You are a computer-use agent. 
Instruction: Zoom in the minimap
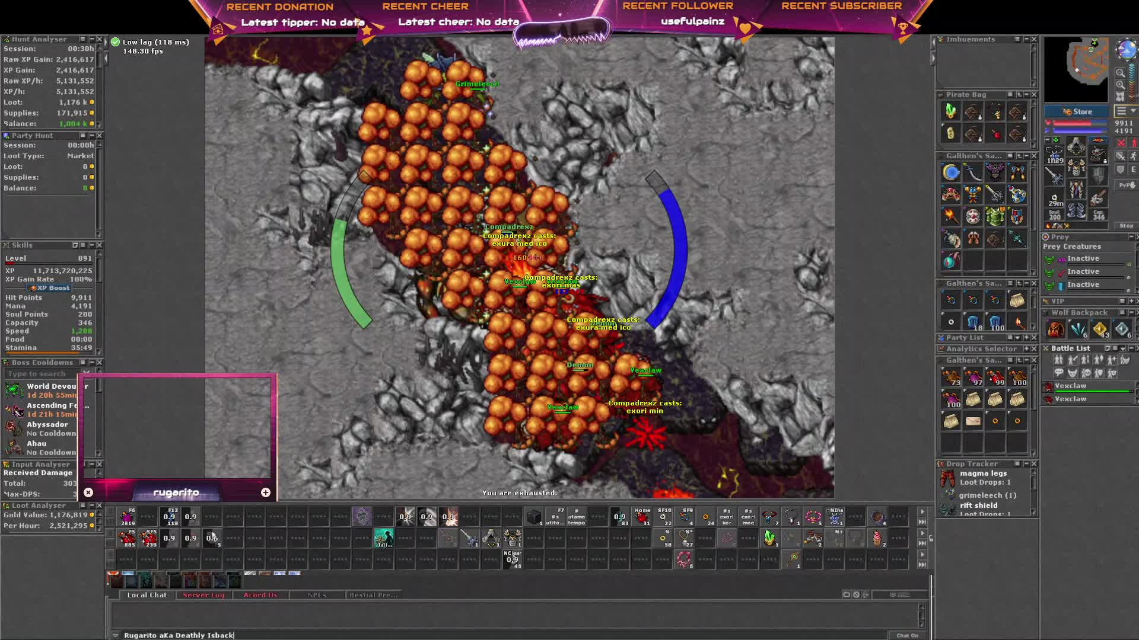coord(1120,85)
